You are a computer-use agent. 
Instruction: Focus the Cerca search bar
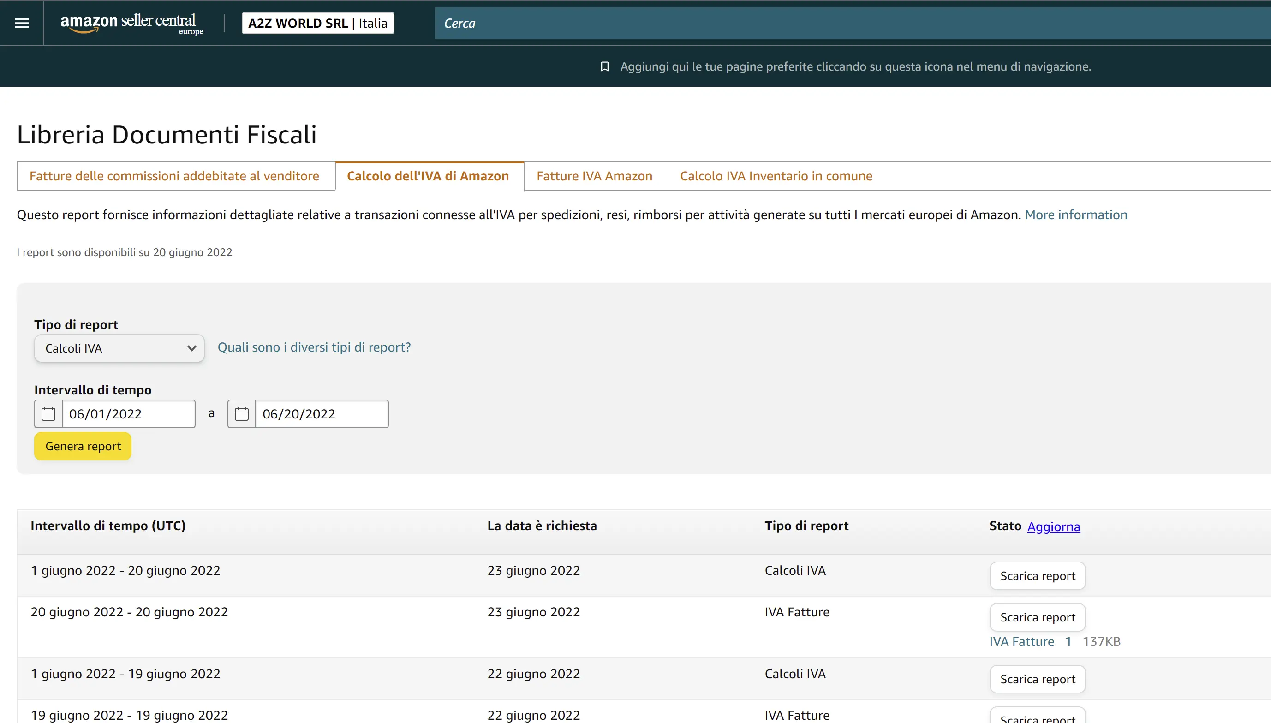(x=844, y=23)
